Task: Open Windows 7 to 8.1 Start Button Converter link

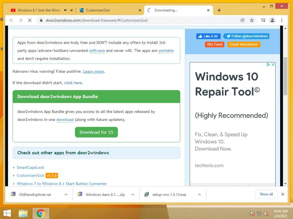Action: 62,184
